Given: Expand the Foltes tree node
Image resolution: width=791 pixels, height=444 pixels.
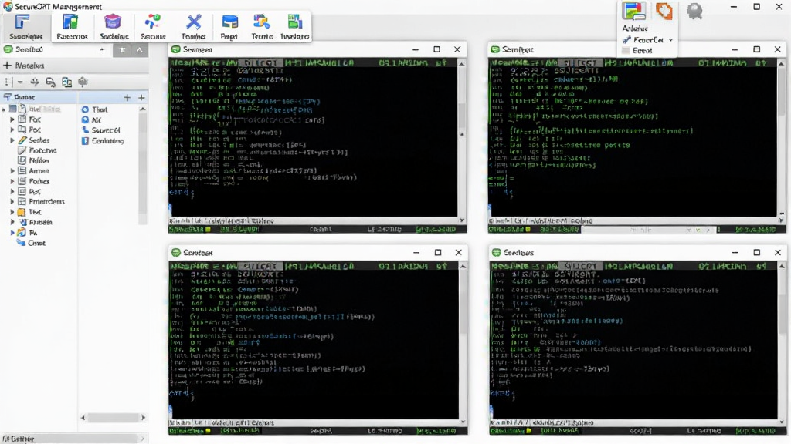Looking at the screenshot, I should pyautogui.click(x=12, y=181).
